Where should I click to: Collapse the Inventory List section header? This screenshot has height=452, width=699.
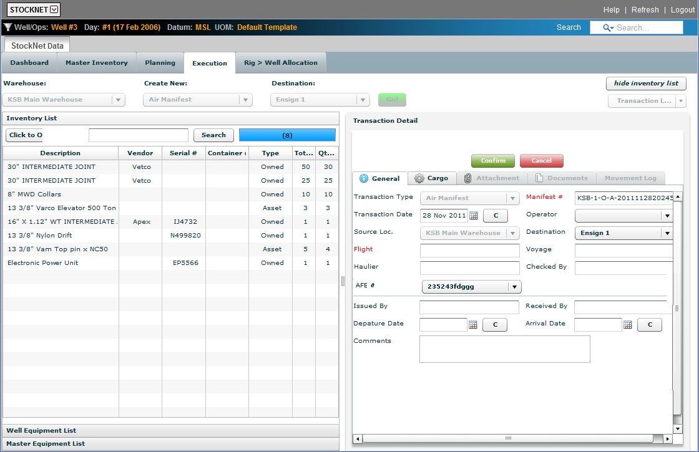click(x=171, y=118)
